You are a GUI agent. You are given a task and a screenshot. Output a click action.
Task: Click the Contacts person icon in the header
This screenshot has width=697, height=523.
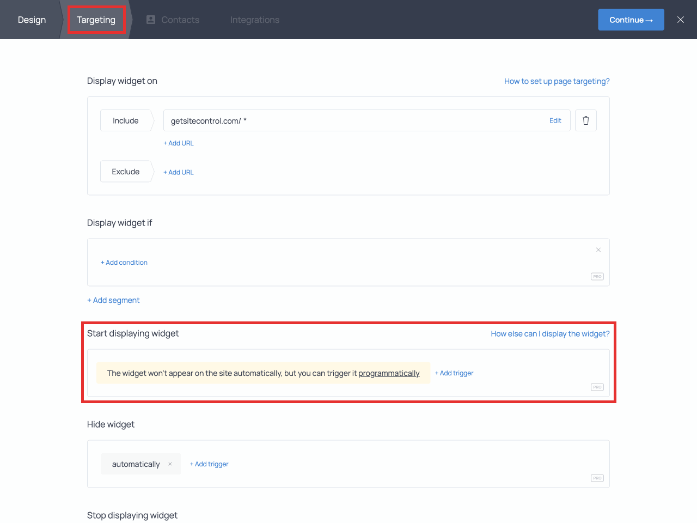point(150,20)
